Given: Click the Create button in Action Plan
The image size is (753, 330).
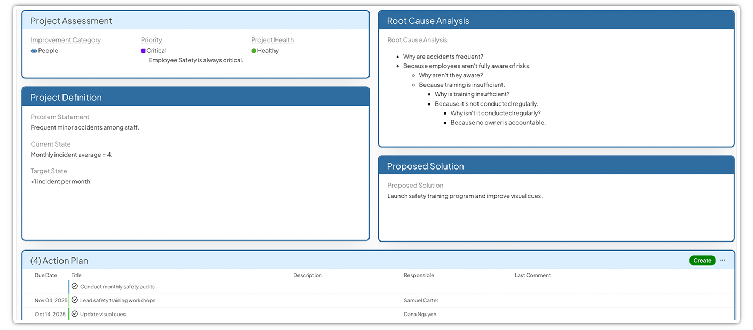Looking at the screenshot, I should click(702, 261).
